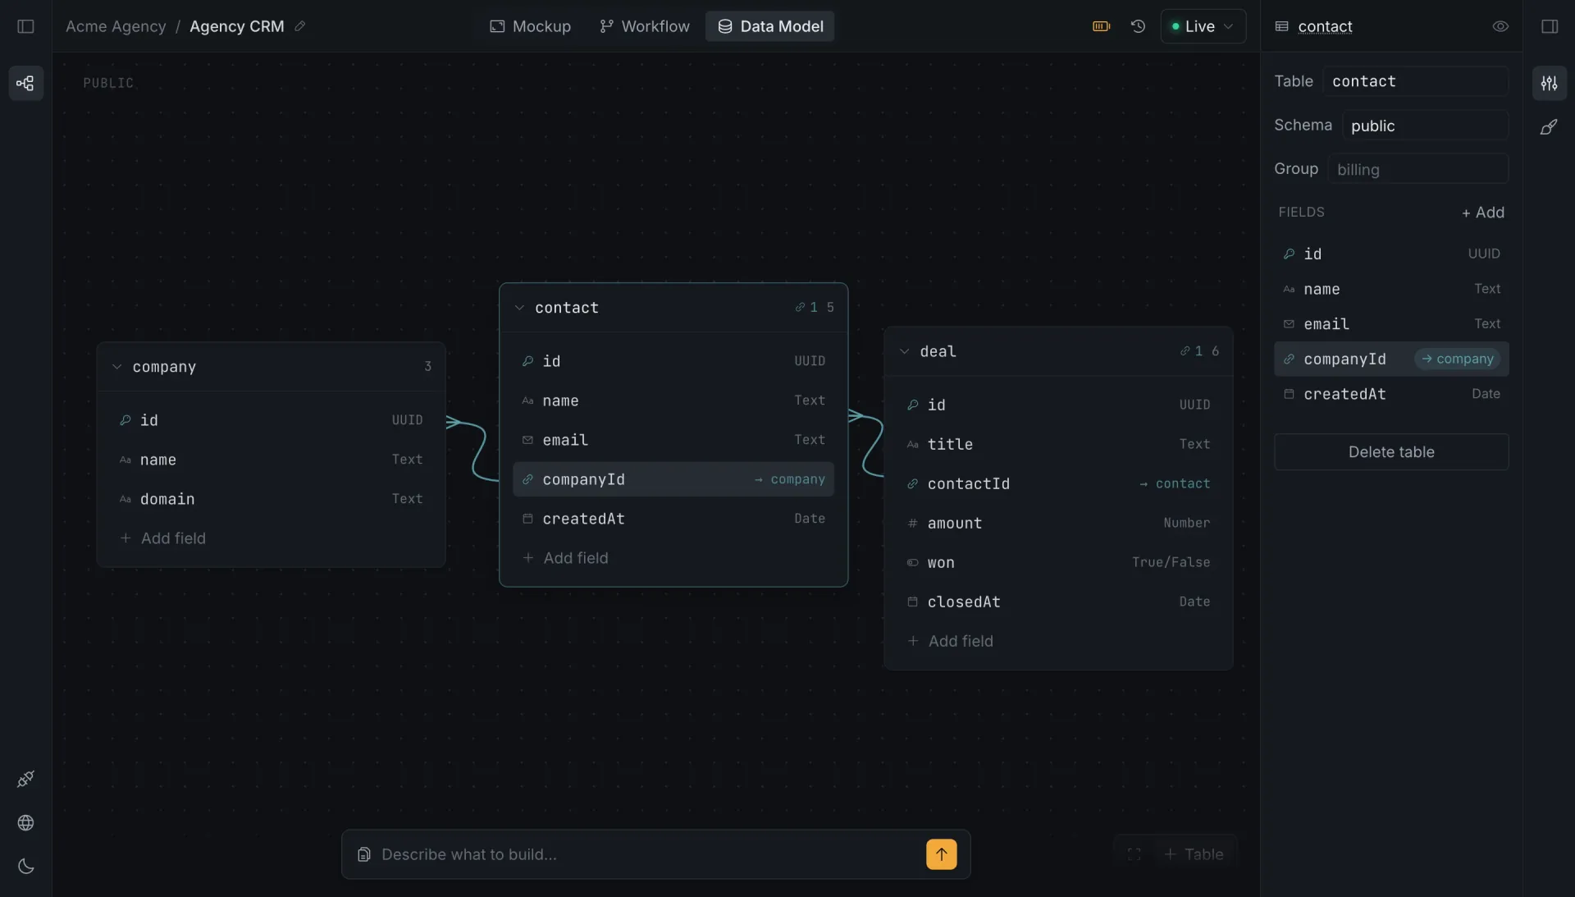Collapse the deal table chevron
The height and width of the screenshot is (897, 1575).
(x=904, y=351)
